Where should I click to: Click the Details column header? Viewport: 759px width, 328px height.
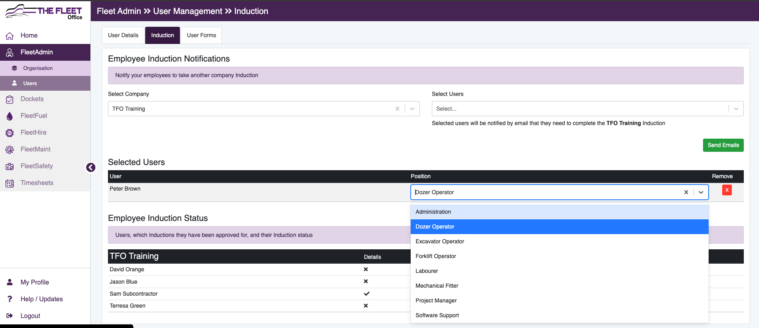372,257
